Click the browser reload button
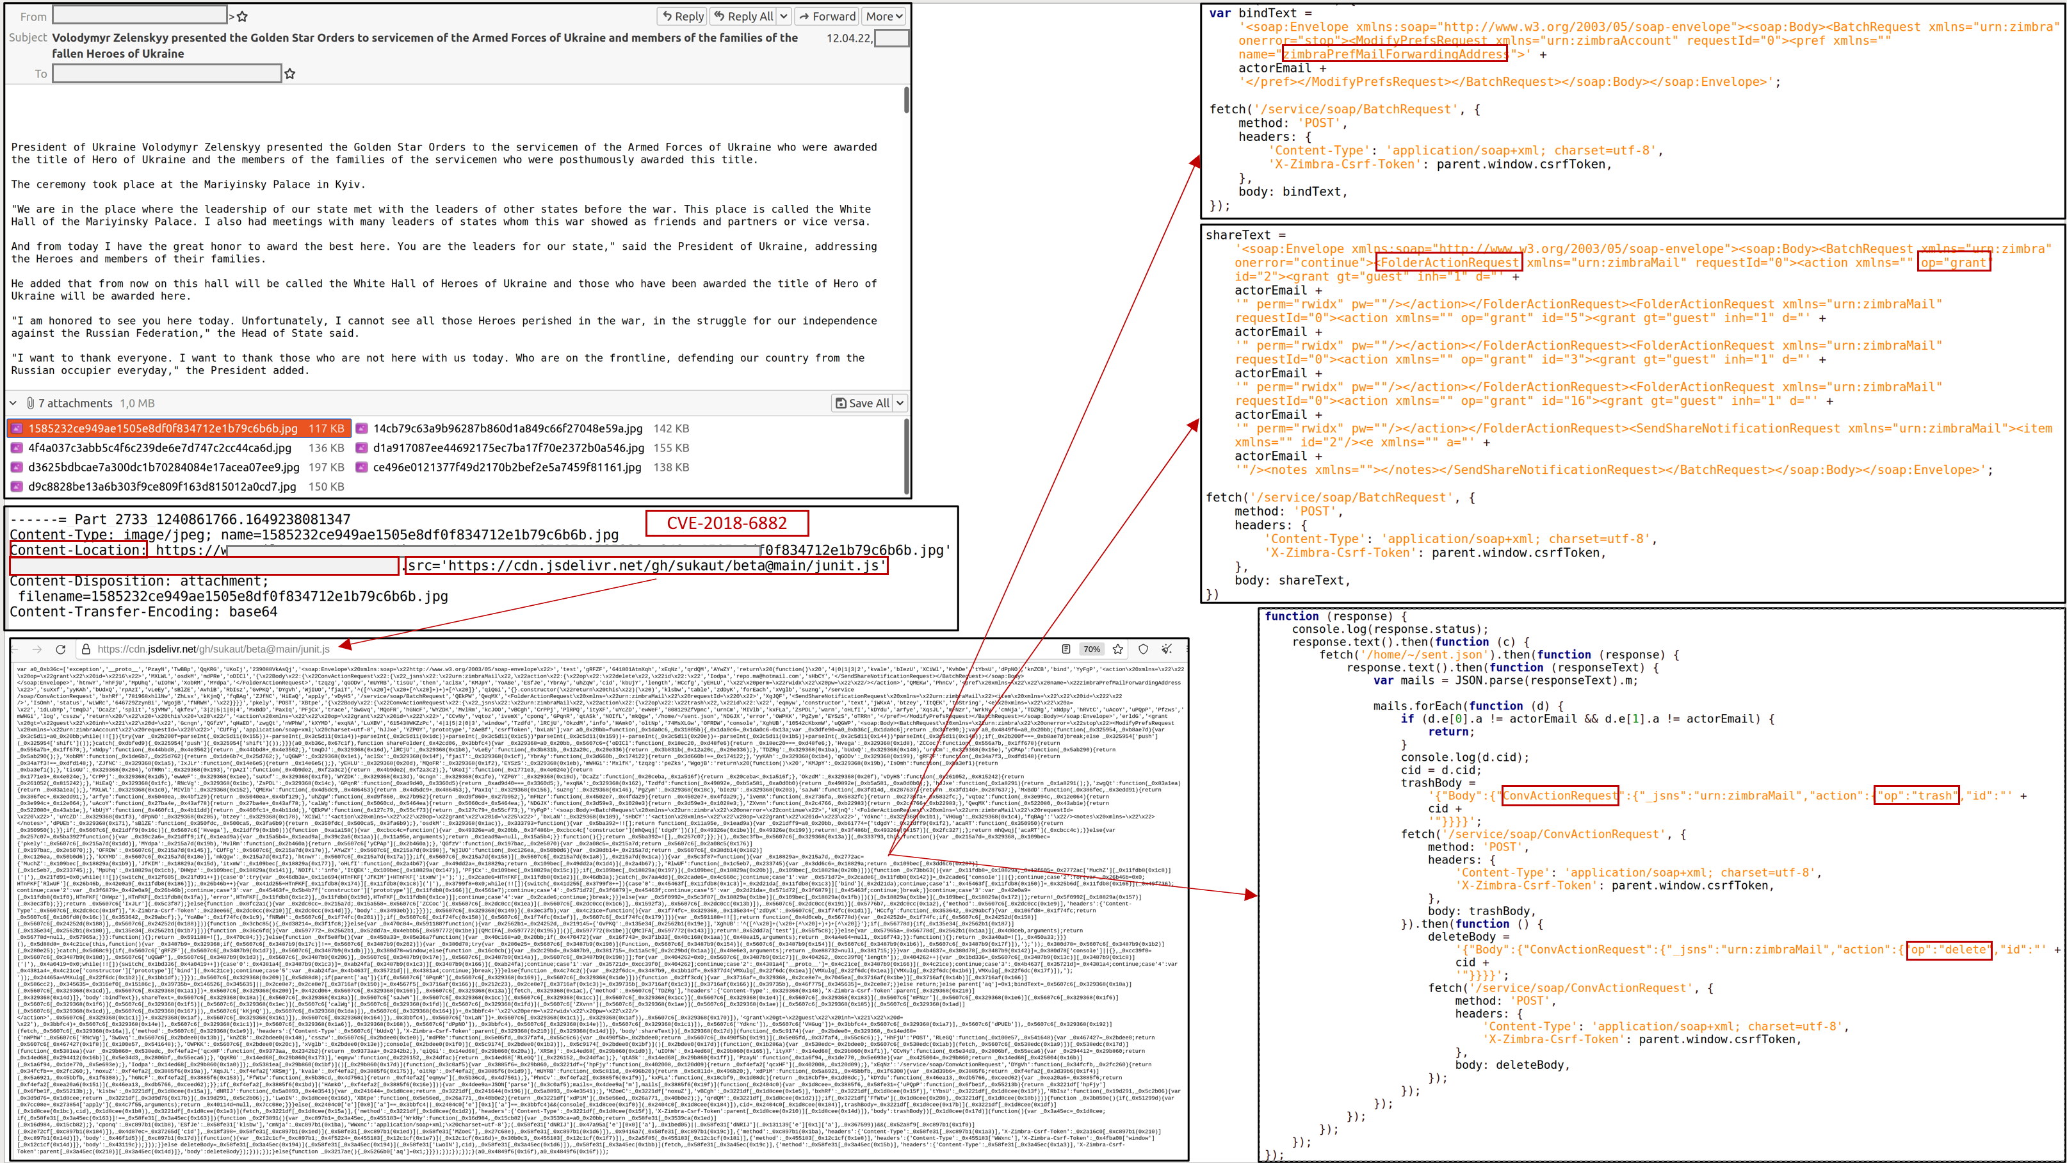The height and width of the screenshot is (1163, 2067). 60,649
